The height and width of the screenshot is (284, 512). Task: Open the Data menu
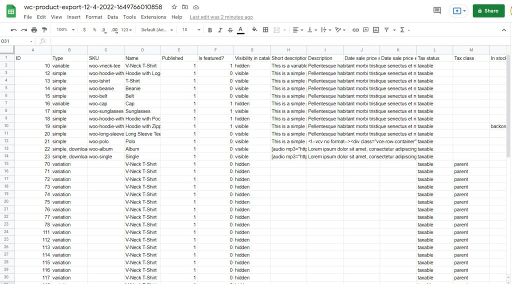112,17
